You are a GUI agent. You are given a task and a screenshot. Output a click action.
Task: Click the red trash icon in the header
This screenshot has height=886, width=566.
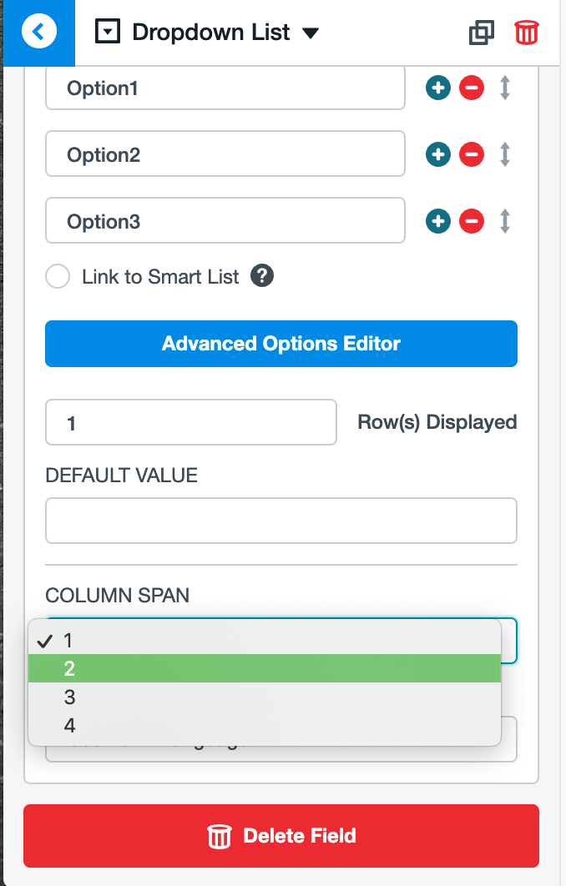point(526,33)
